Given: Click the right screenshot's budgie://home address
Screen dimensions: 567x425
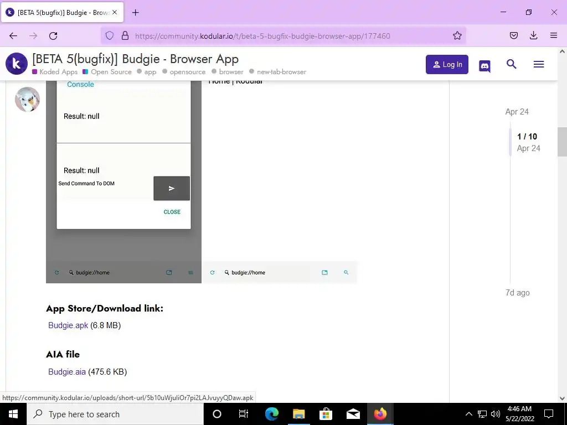Looking at the screenshot, I should pyautogui.click(x=248, y=272).
